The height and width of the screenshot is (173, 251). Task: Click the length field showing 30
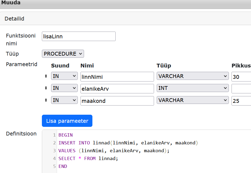pyautogui.click(x=241, y=77)
